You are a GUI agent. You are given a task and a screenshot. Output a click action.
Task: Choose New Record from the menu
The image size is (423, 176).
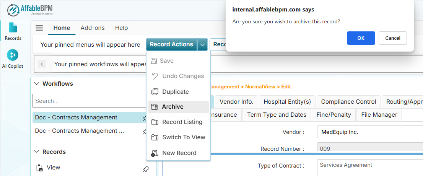[x=178, y=153]
